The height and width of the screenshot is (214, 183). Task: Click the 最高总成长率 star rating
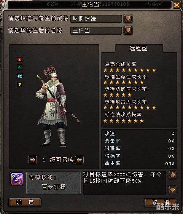[x=130, y=70]
